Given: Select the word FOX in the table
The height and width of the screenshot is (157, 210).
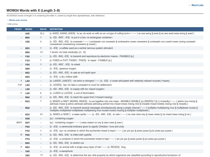Looking at the screenshot, I should (28, 65).
